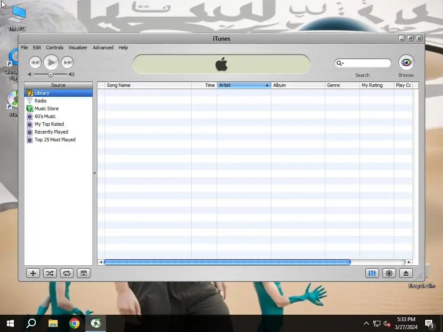Click the Play button

click(51, 62)
